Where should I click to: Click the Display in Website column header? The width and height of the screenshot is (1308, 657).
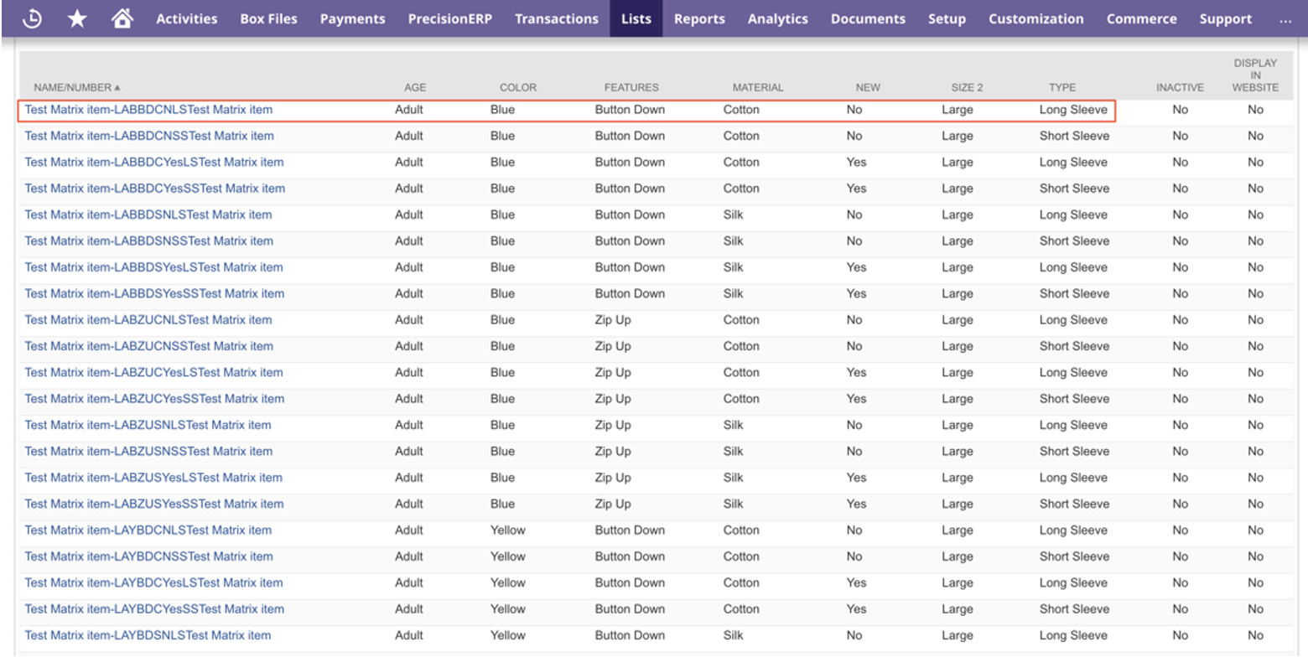click(x=1255, y=75)
